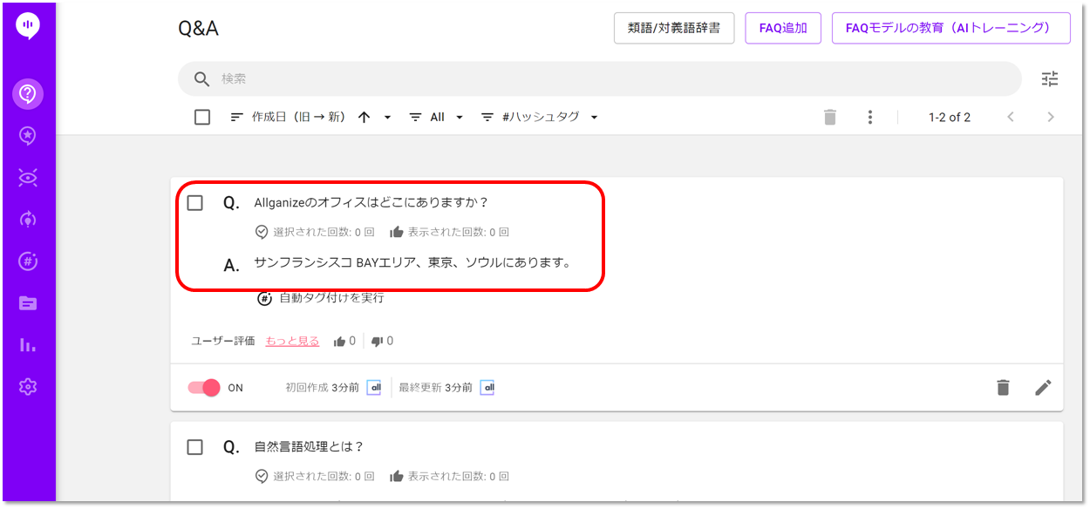Click the 最終更新 3分前 text
This screenshot has height=509, width=1090.
tap(436, 388)
